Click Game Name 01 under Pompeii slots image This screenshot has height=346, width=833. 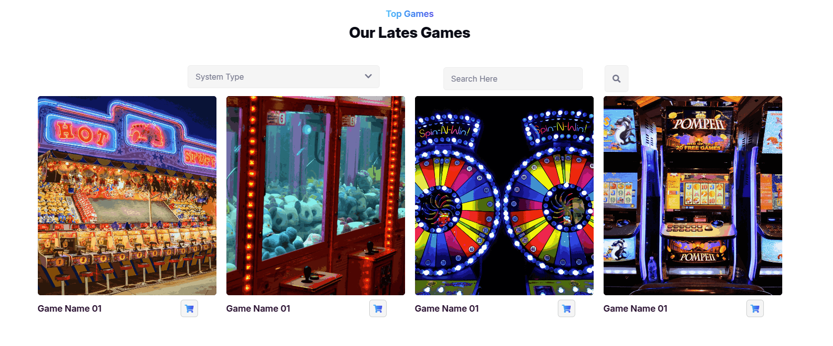pos(635,309)
